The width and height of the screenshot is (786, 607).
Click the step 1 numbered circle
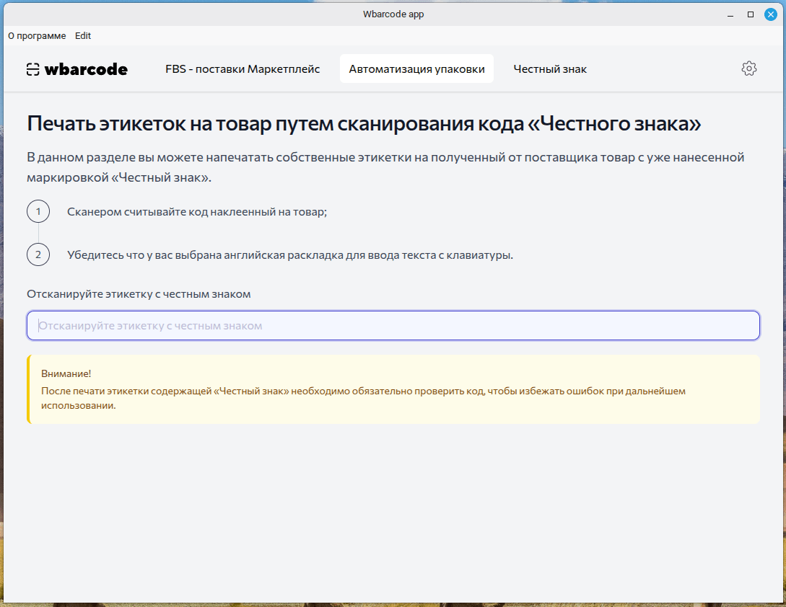[x=38, y=211]
